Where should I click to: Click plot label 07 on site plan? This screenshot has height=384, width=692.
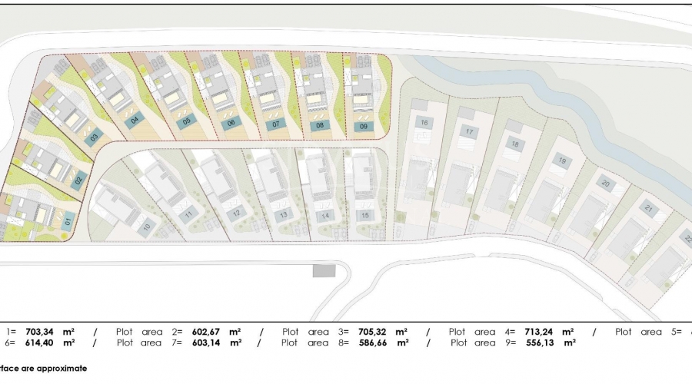pyautogui.click(x=276, y=124)
